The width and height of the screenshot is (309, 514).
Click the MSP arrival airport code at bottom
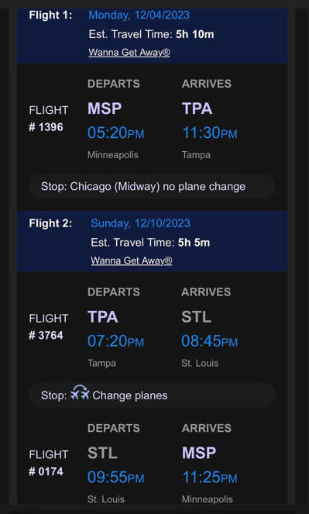199,453
